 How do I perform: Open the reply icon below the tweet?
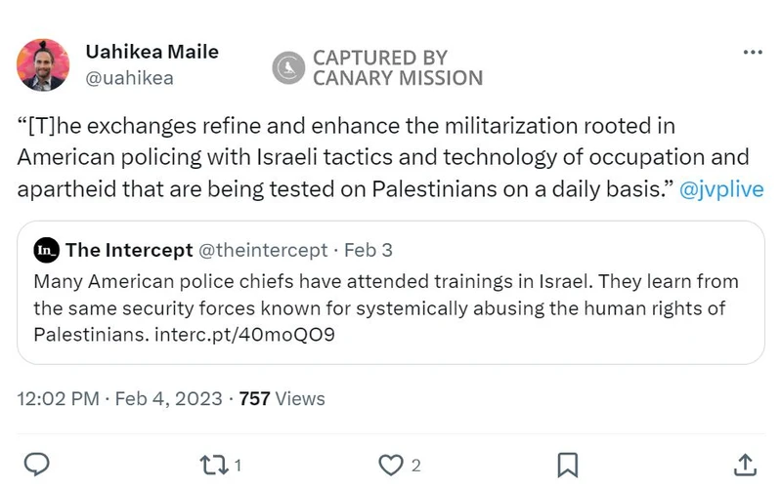tap(36, 465)
